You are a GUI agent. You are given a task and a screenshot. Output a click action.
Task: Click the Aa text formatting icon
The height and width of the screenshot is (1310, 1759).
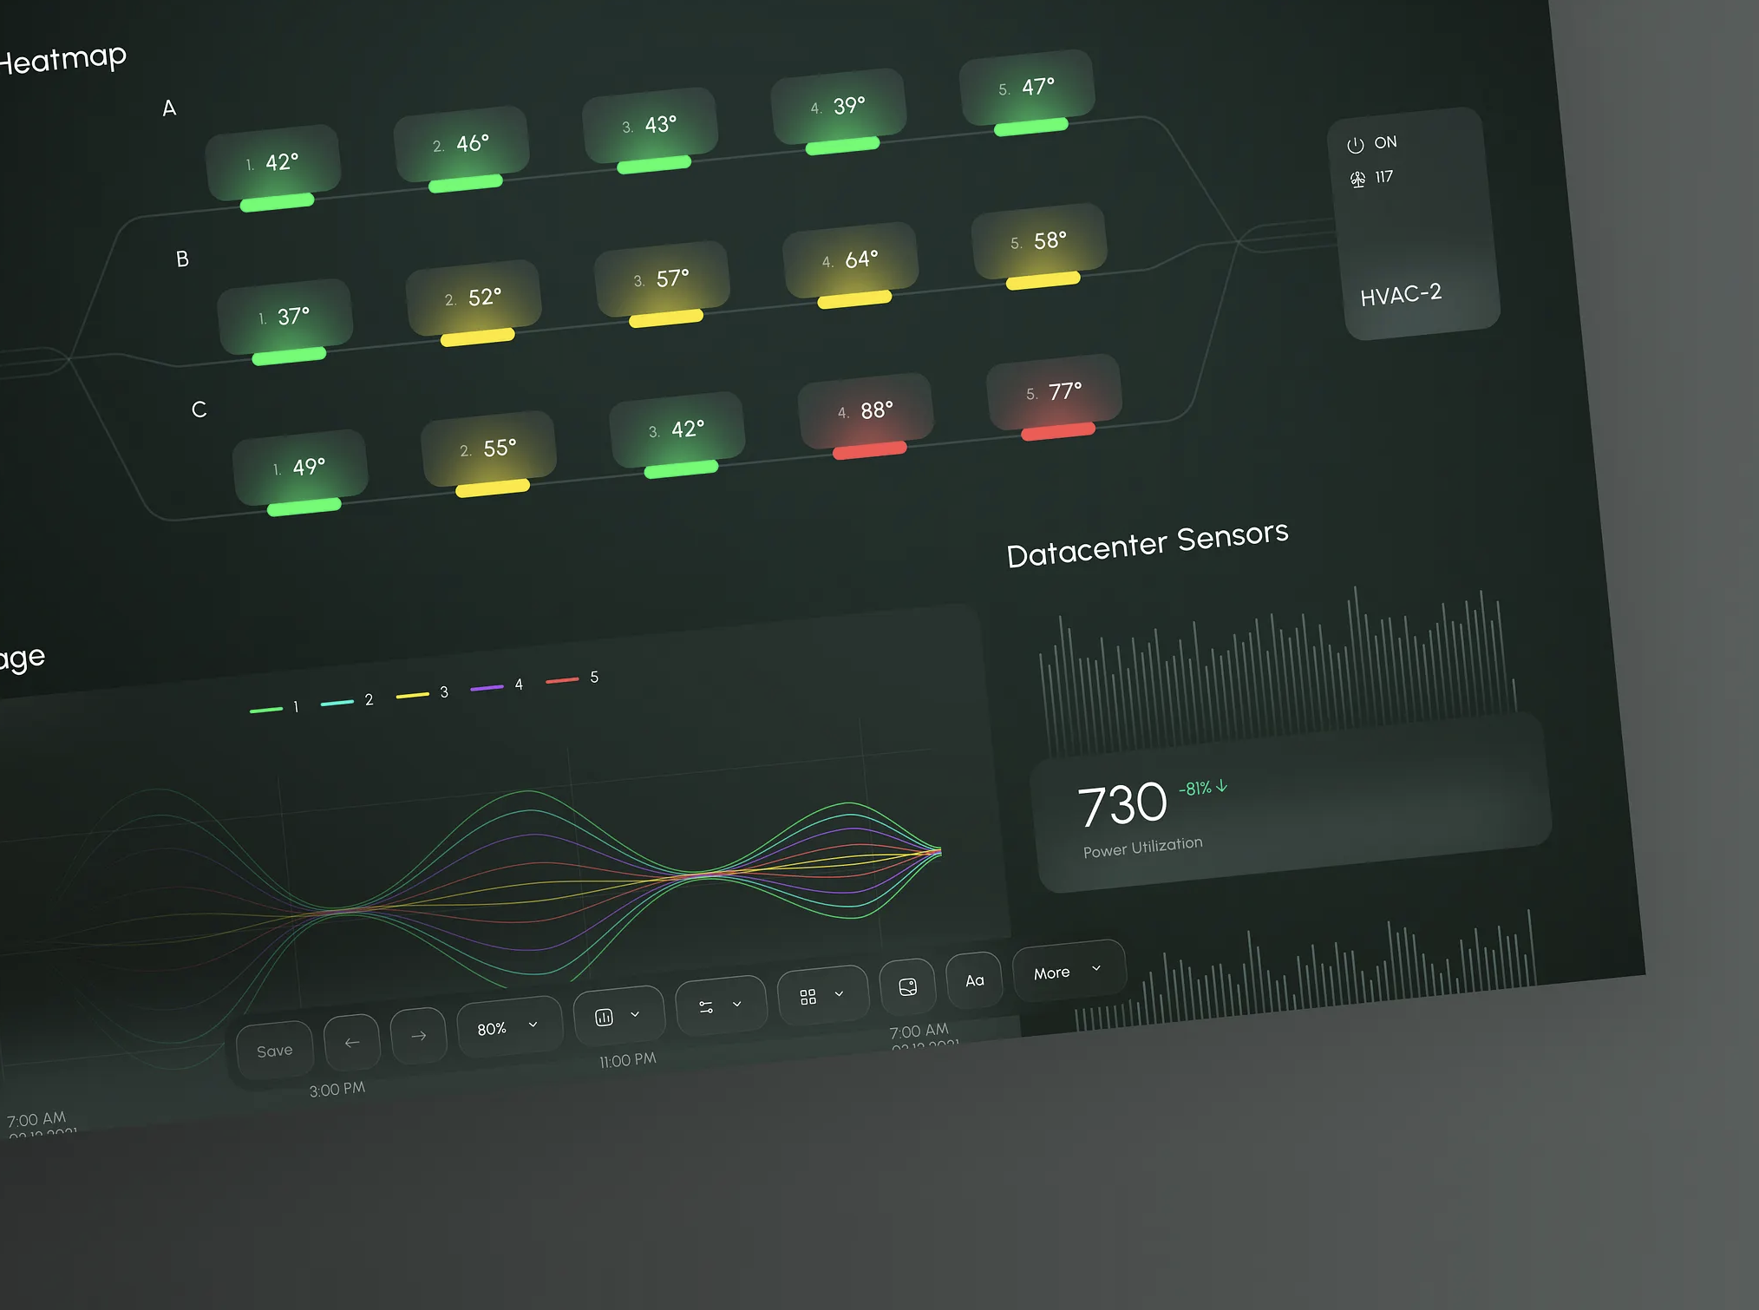pos(974,980)
